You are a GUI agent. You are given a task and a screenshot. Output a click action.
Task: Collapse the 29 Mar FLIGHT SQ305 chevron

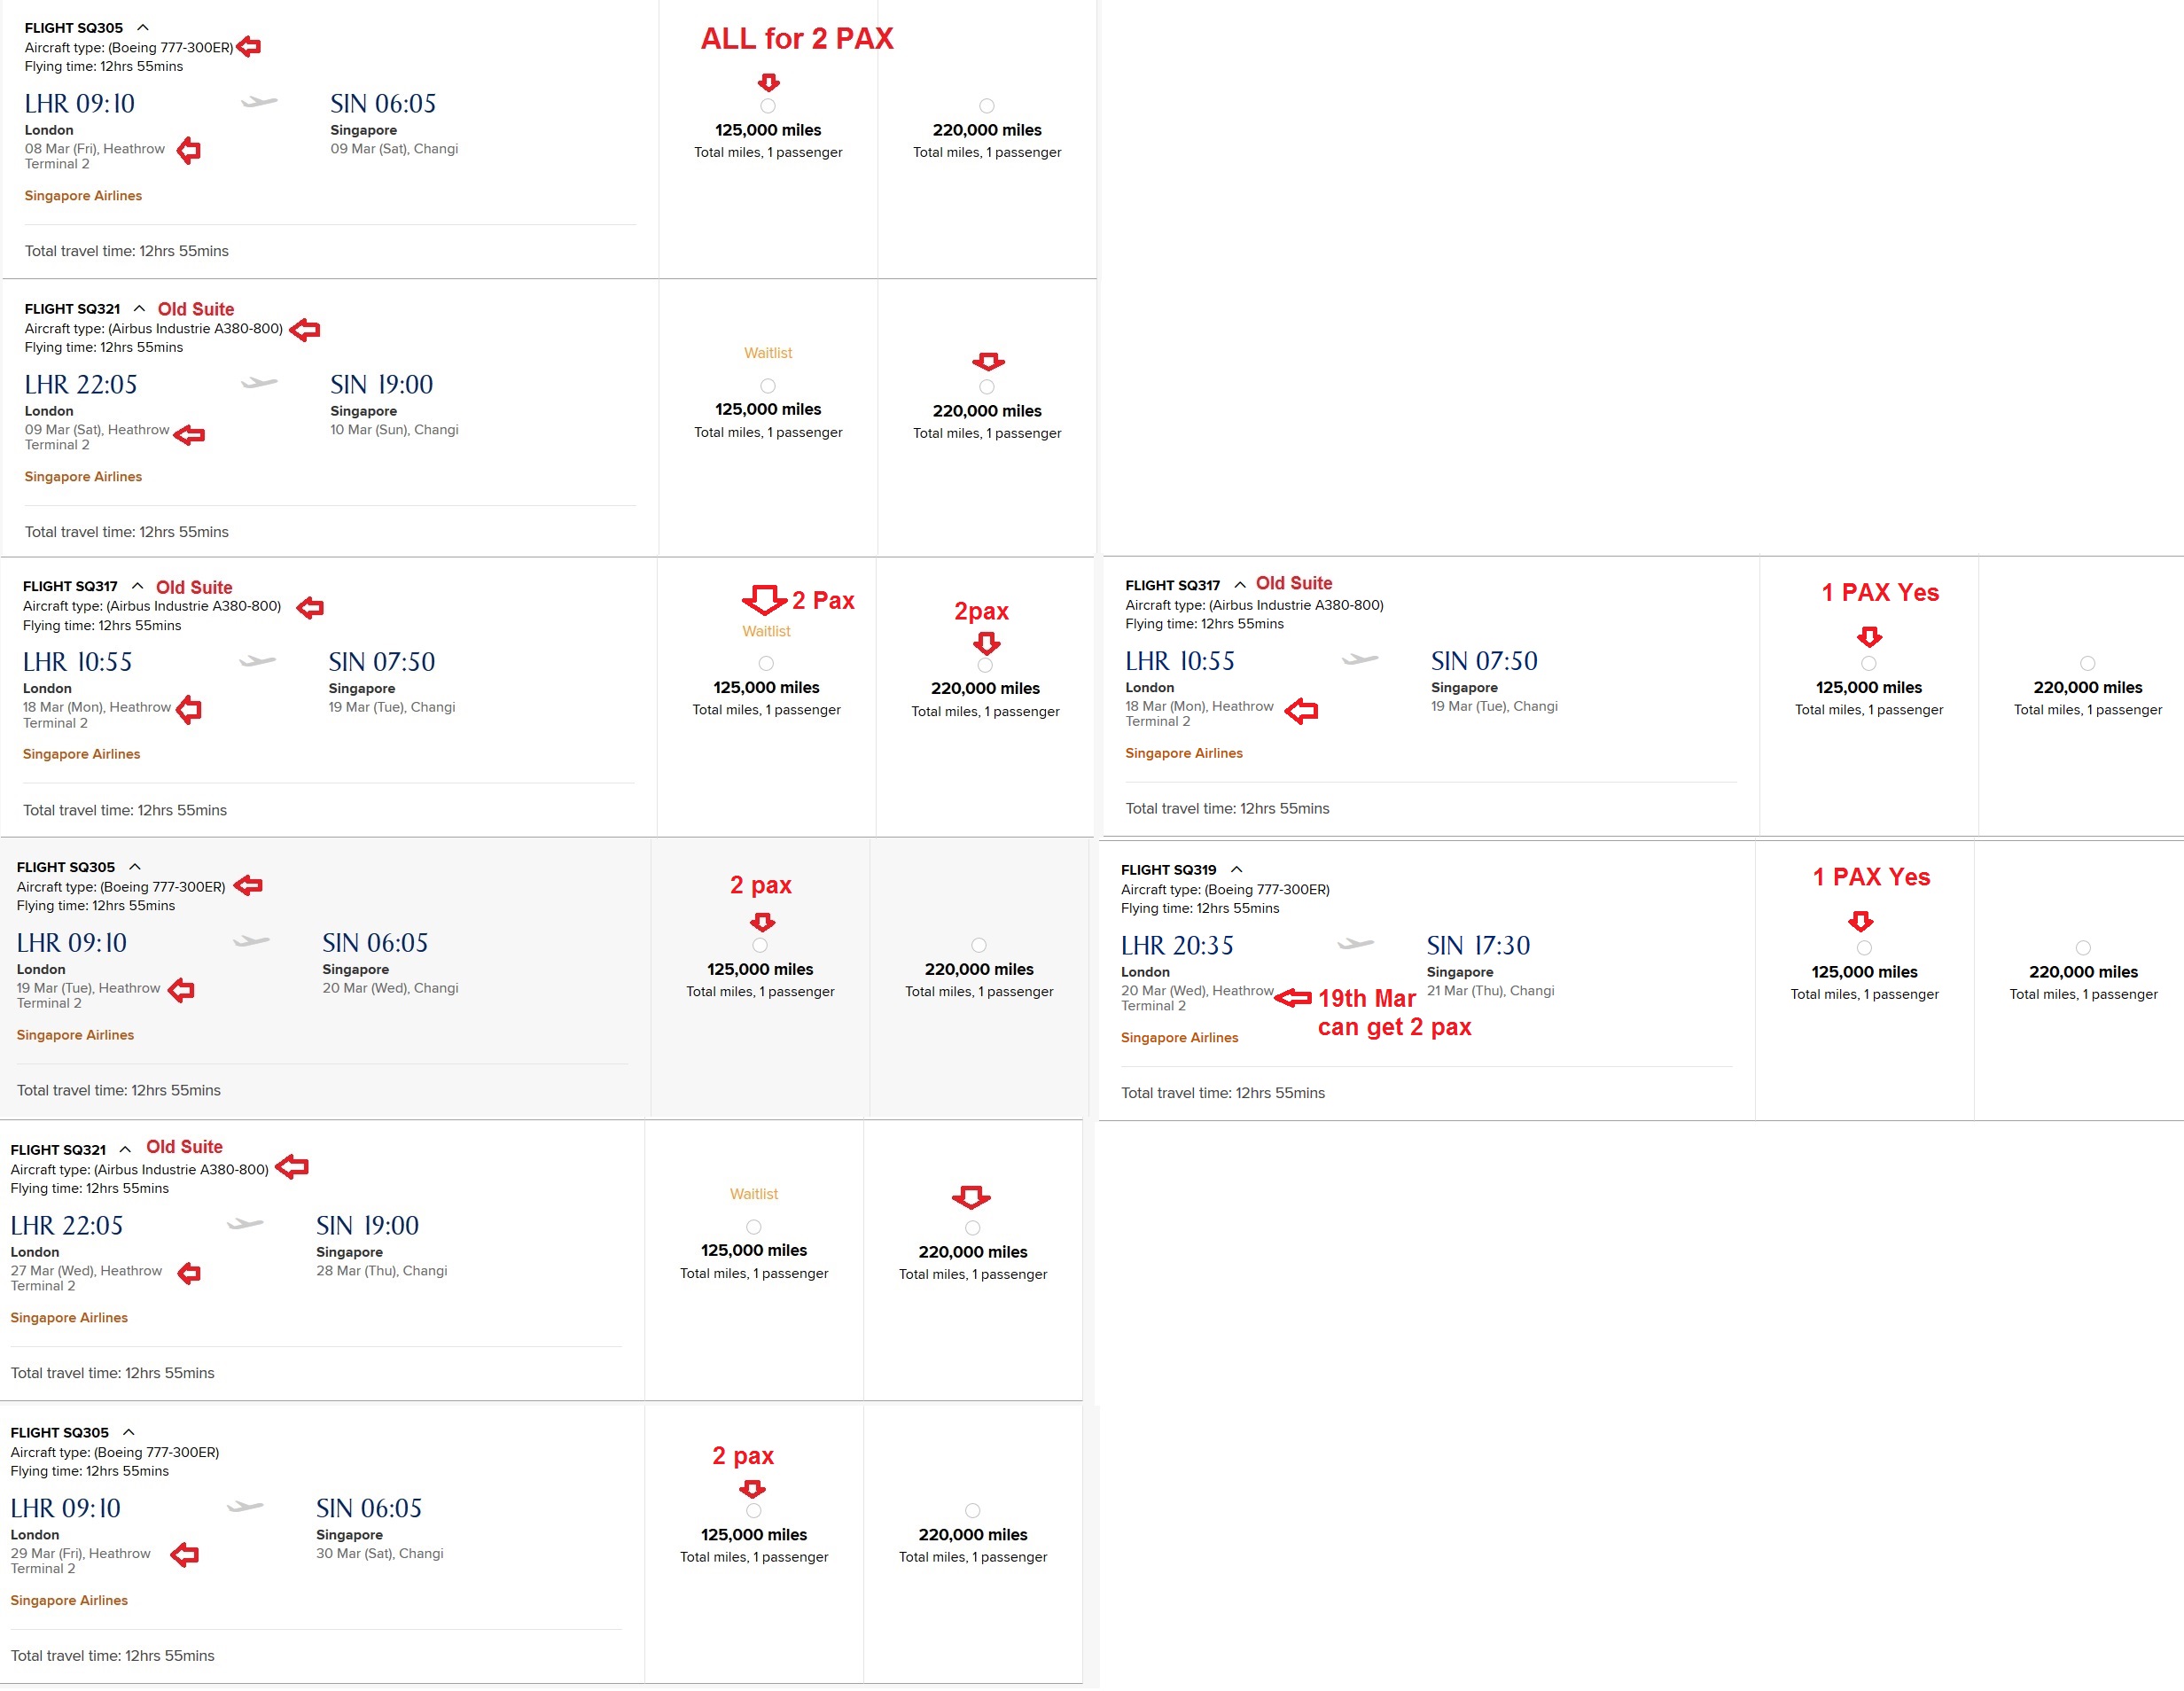[x=128, y=1433]
